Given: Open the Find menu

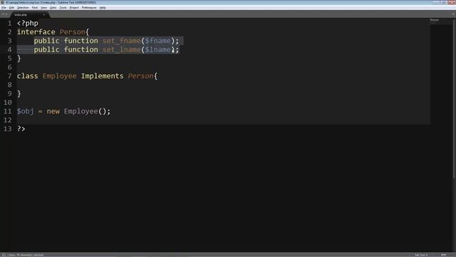Looking at the screenshot, I should [35, 8].
